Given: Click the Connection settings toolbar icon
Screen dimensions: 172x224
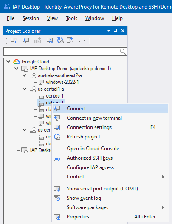Looking at the screenshot, I should (50, 40).
